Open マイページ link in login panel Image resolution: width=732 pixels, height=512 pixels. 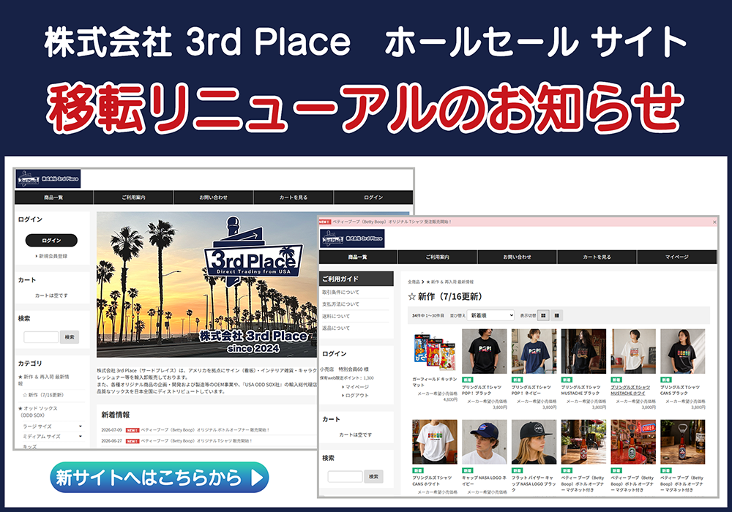pos(356,387)
